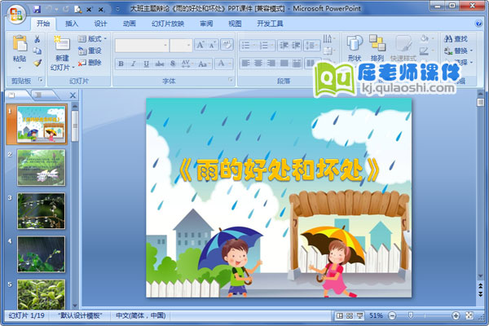
Task: Switch to the Animations tab
Action: (x=130, y=24)
